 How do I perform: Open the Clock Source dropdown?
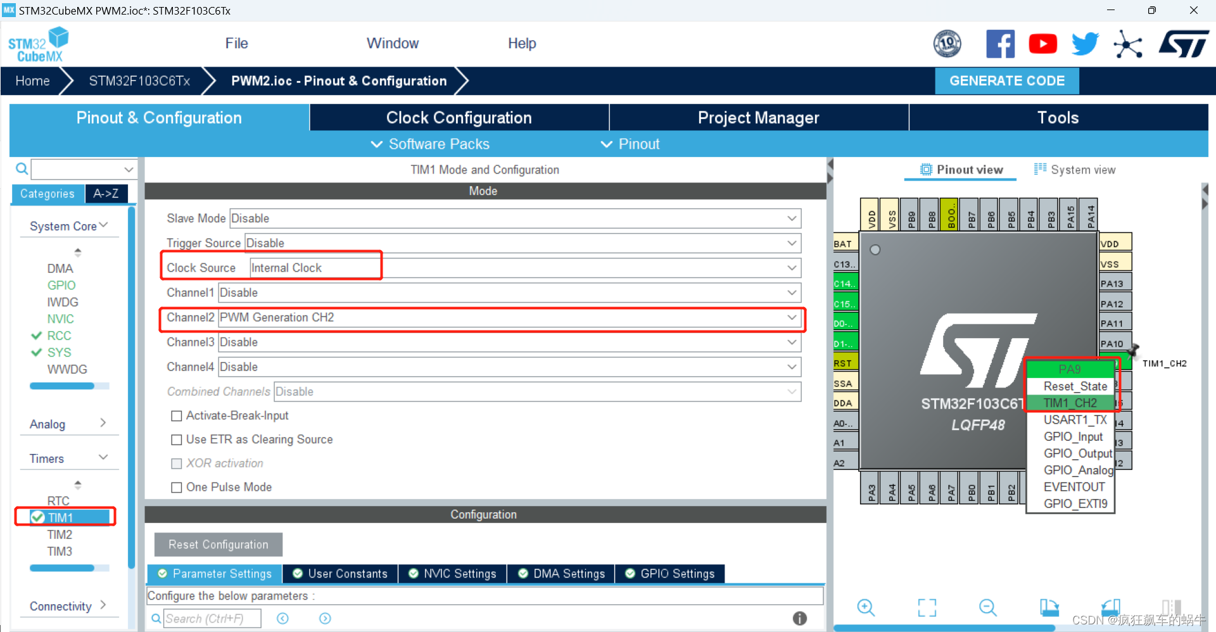525,268
